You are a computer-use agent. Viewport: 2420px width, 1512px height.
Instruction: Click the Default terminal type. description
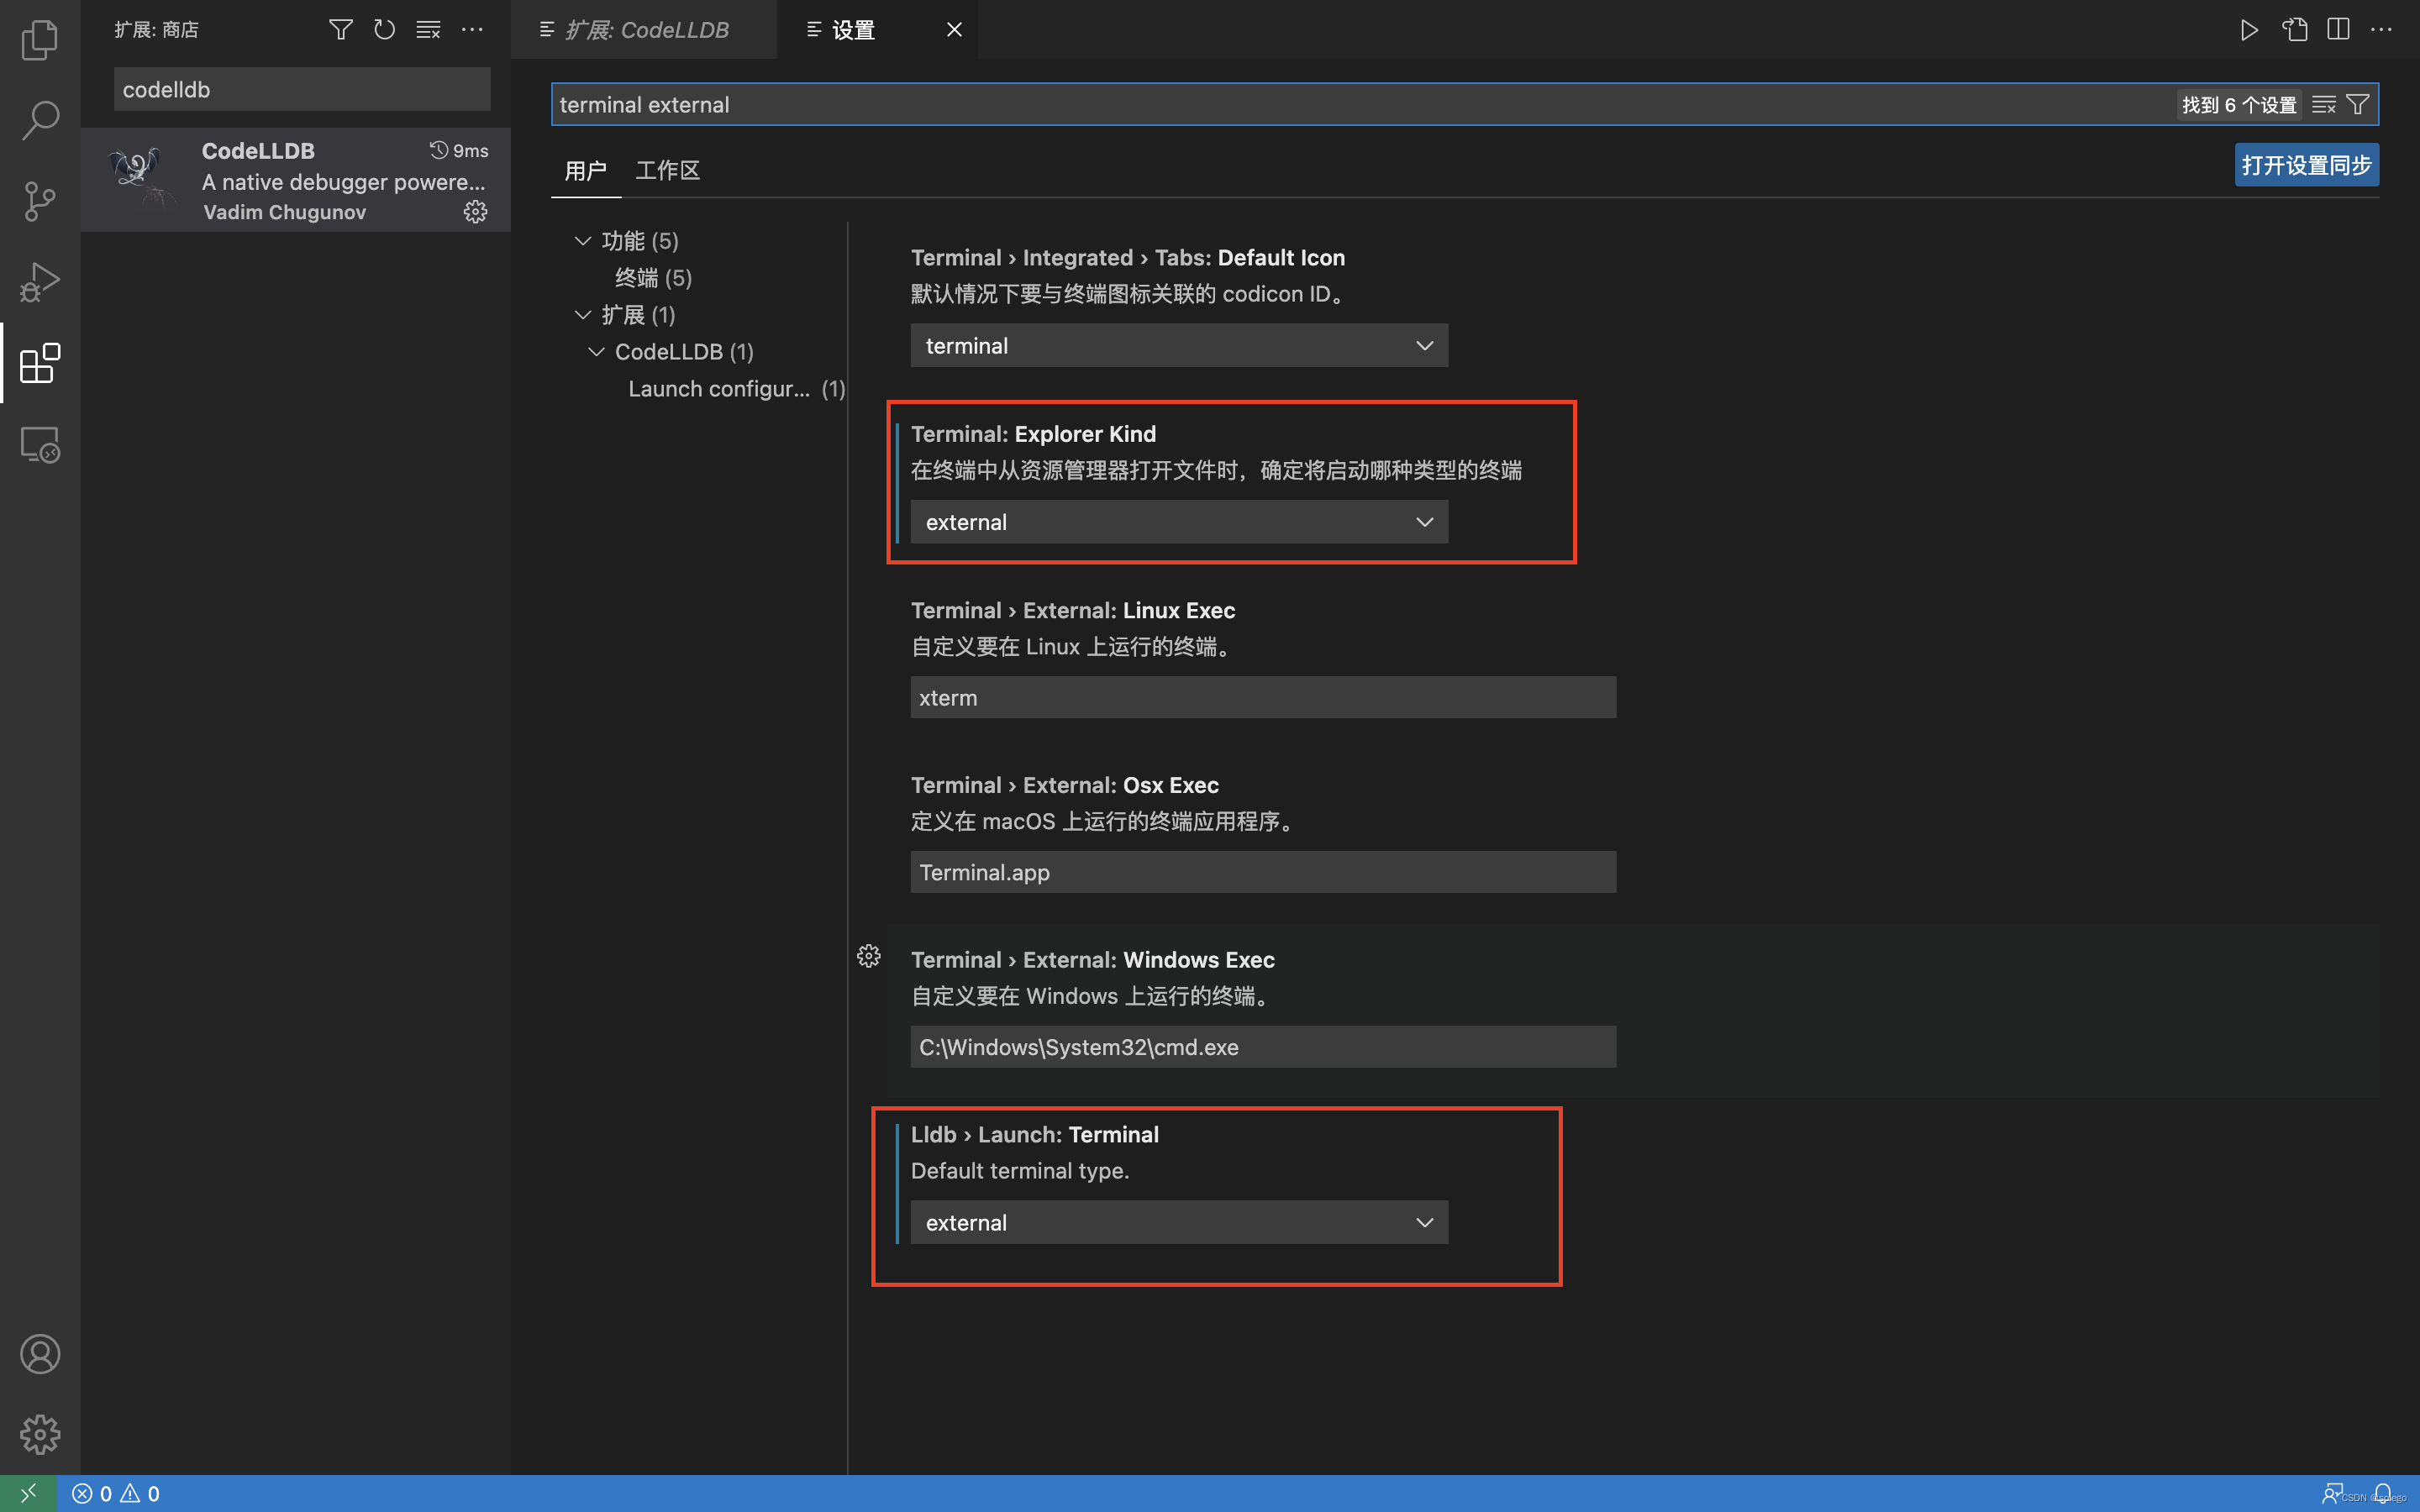1019,1171
